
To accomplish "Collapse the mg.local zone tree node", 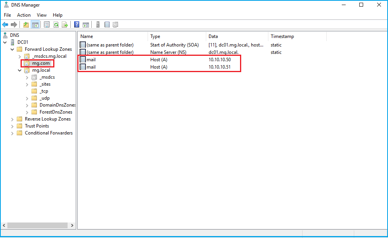I will click(20, 70).
